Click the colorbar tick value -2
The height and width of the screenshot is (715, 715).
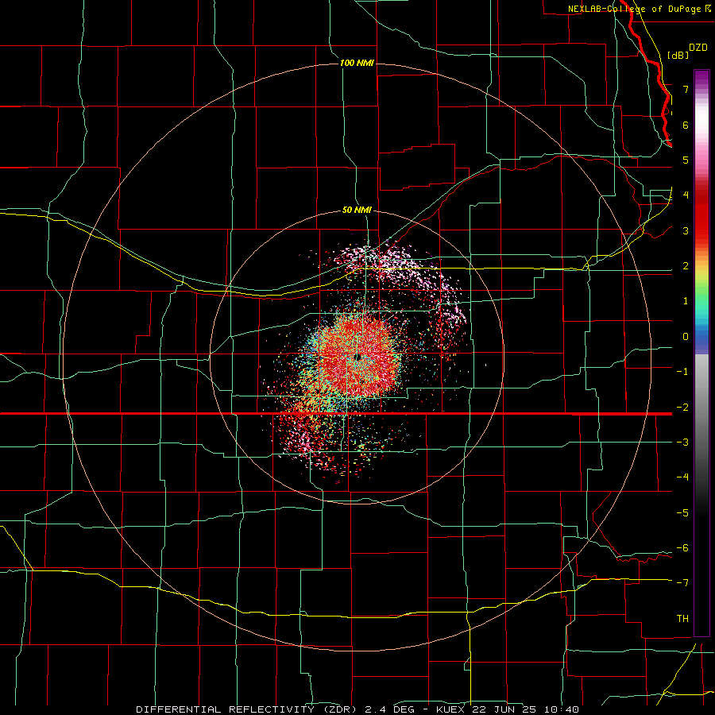(x=682, y=408)
